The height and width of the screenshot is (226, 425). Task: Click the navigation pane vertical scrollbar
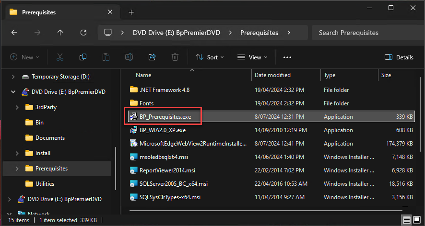(116, 169)
